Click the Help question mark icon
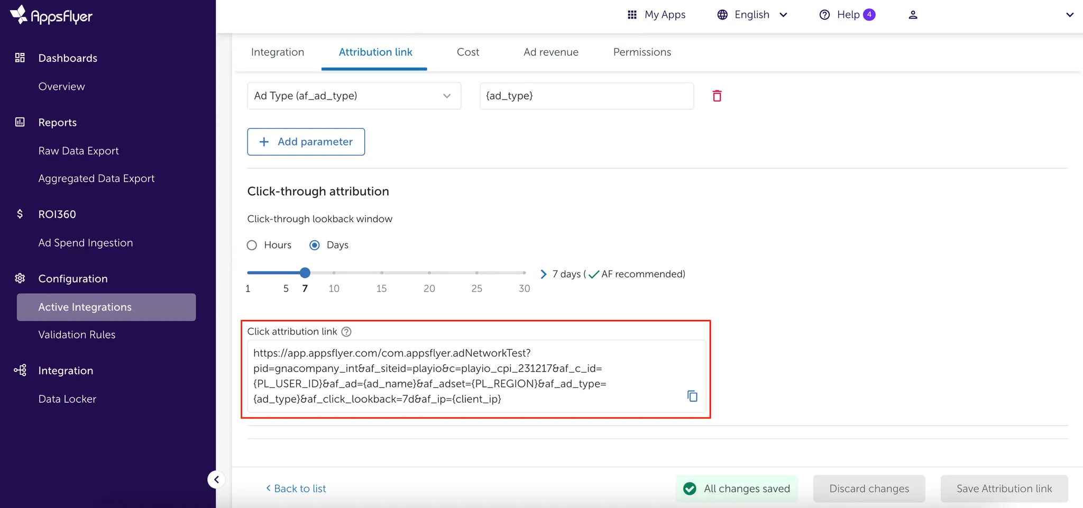Screen dimensions: 1083x508 click(824, 15)
